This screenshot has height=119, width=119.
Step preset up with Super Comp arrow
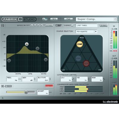pyautogui.click(x=115, y=18)
